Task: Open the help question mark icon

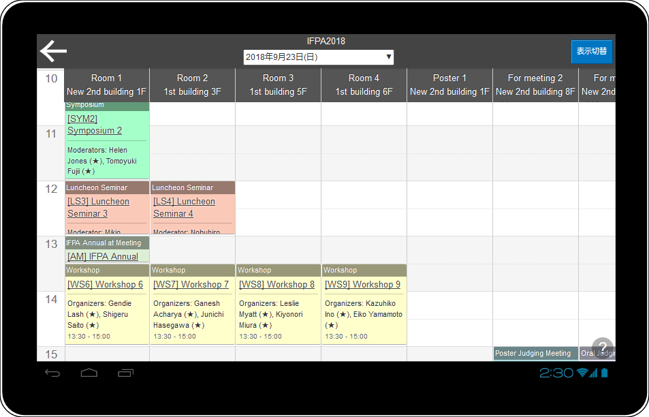Action: coord(603,348)
